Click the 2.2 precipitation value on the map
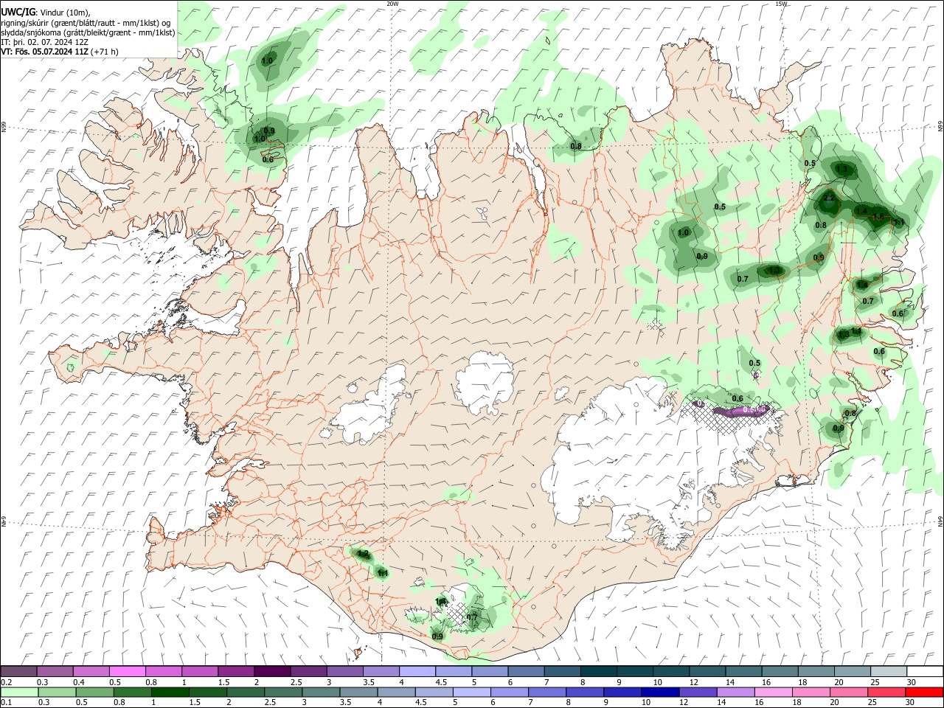 tap(828, 198)
